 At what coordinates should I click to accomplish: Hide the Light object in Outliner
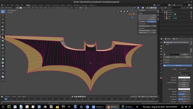point(191,16)
